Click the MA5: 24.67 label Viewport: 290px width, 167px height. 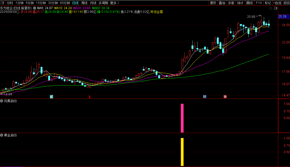click(x=45, y=8)
